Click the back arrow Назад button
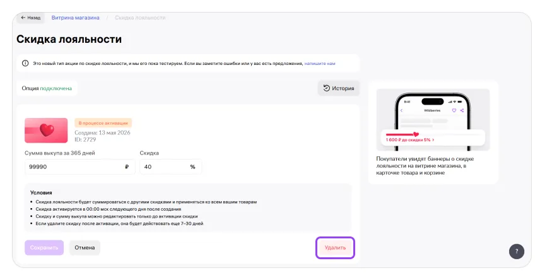This screenshot has height=280, width=545. [x=30, y=18]
